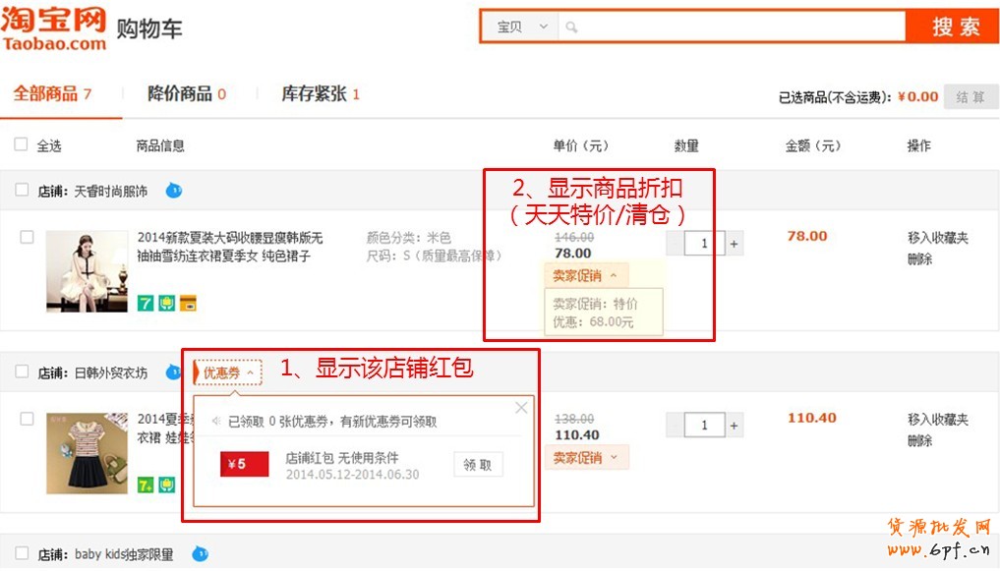
Task: Click the dress product thumbnail of first item
Action: point(87,271)
